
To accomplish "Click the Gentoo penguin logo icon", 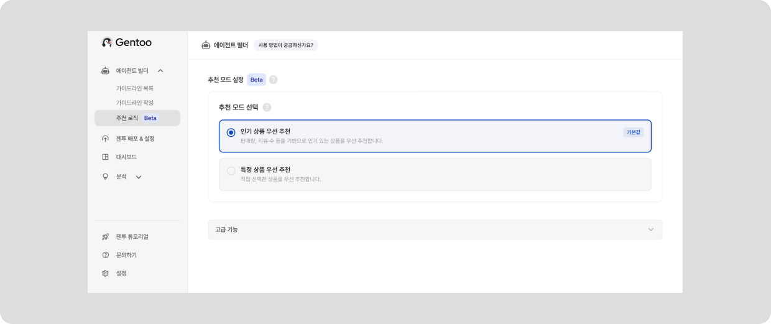I will pos(106,42).
